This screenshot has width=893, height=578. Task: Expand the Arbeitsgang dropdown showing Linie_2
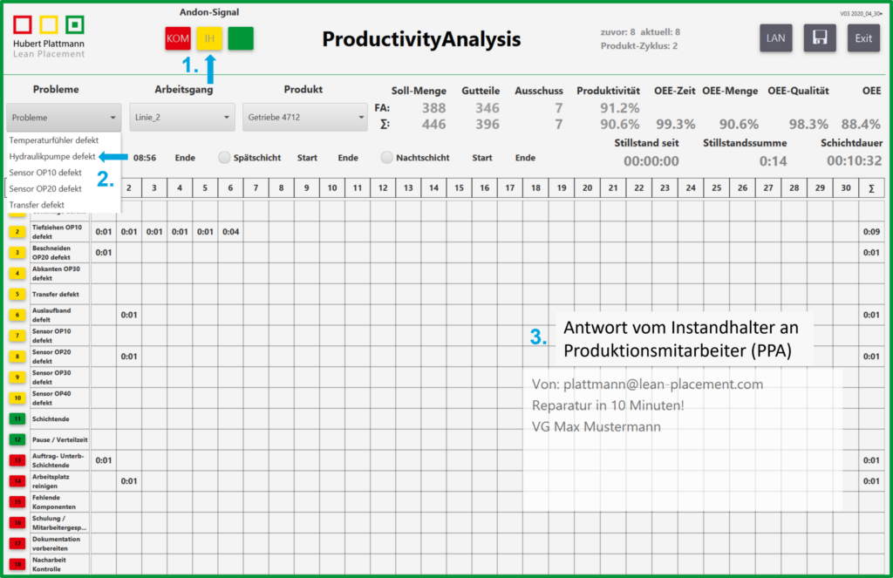coord(181,117)
